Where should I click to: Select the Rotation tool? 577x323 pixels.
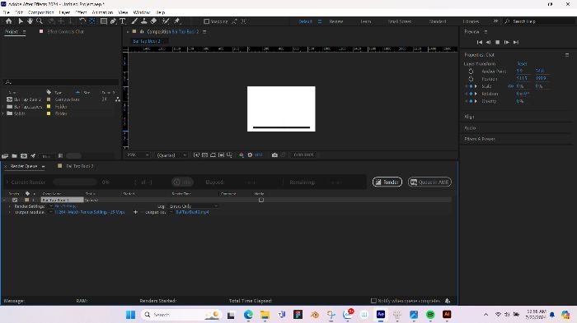pos(82,21)
